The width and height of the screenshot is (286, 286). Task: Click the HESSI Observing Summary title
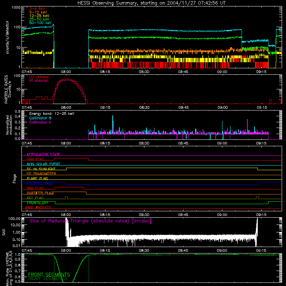click(x=152, y=3)
